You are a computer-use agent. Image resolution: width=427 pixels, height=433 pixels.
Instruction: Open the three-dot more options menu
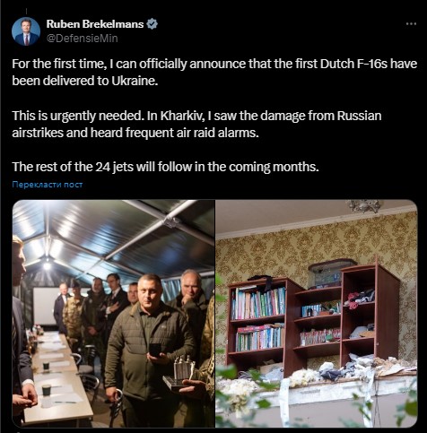(x=411, y=24)
